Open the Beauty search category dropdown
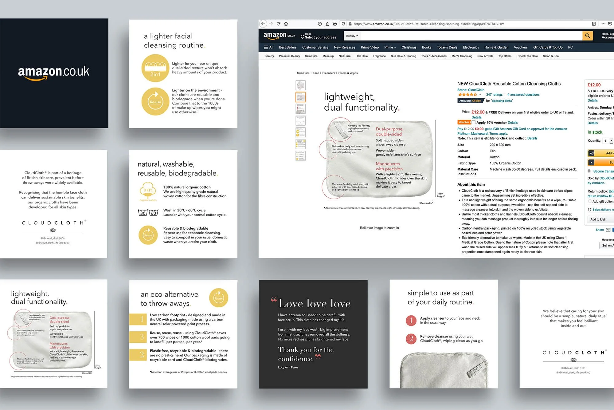Image resolution: width=614 pixels, height=410 pixels. click(352, 36)
